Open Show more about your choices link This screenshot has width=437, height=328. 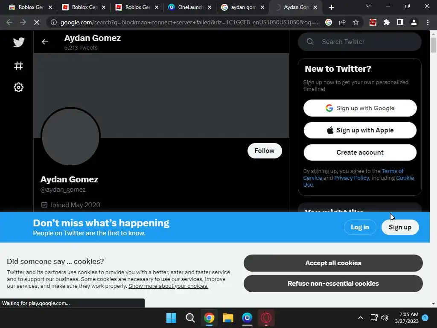click(168, 286)
